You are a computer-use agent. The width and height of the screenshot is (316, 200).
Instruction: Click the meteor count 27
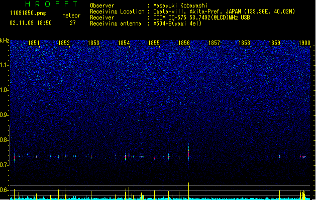(73, 23)
